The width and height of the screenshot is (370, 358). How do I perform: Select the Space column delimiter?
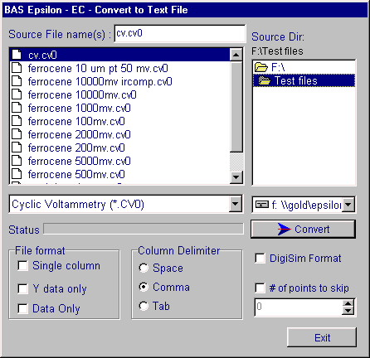(x=144, y=268)
